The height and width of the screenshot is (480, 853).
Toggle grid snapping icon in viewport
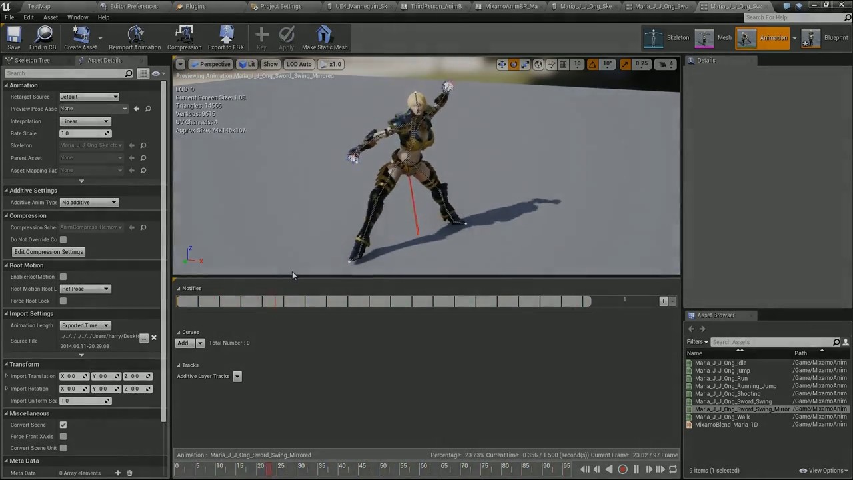563,64
